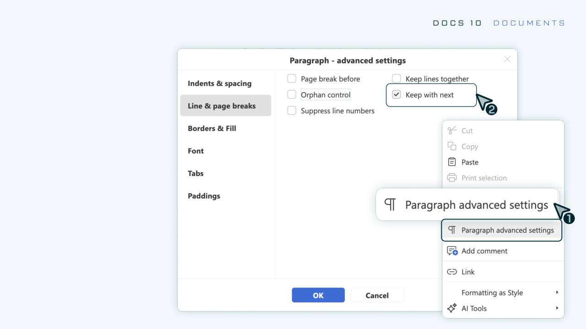Click the Cut scissors icon

(452, 131)
